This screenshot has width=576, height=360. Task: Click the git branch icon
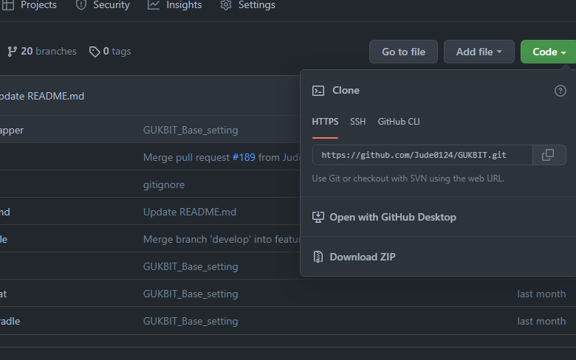(12, 52)
